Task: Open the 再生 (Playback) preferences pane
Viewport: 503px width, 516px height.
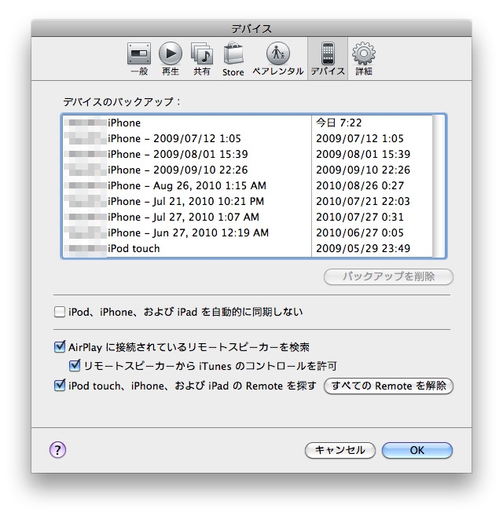Action: [171, 59]
